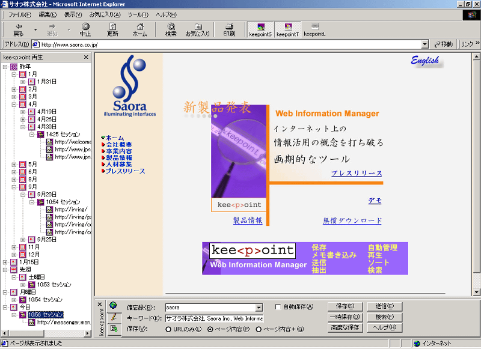The width and height of the screenshot is (481, 349).
Task: Click the 保存(S) button
Action: point(345,306)
